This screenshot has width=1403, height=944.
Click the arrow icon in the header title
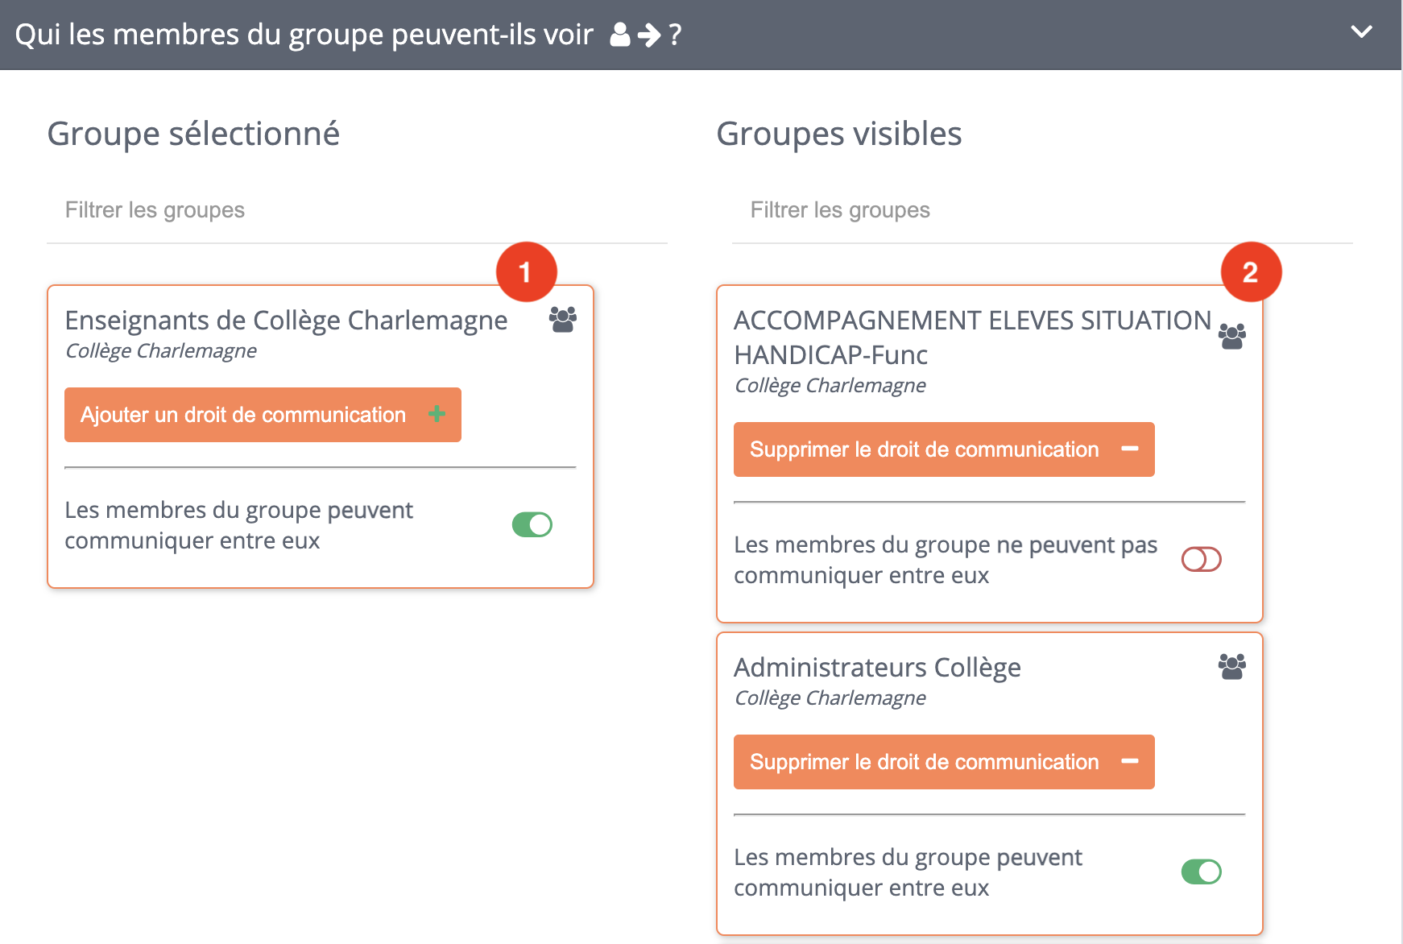click(x=649, y=34)
